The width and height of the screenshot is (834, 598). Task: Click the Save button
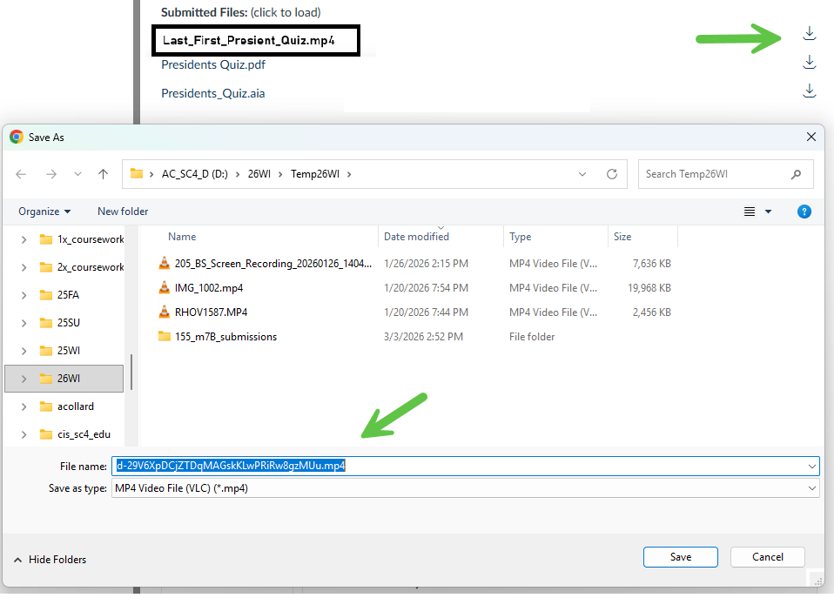click(680, 557)
